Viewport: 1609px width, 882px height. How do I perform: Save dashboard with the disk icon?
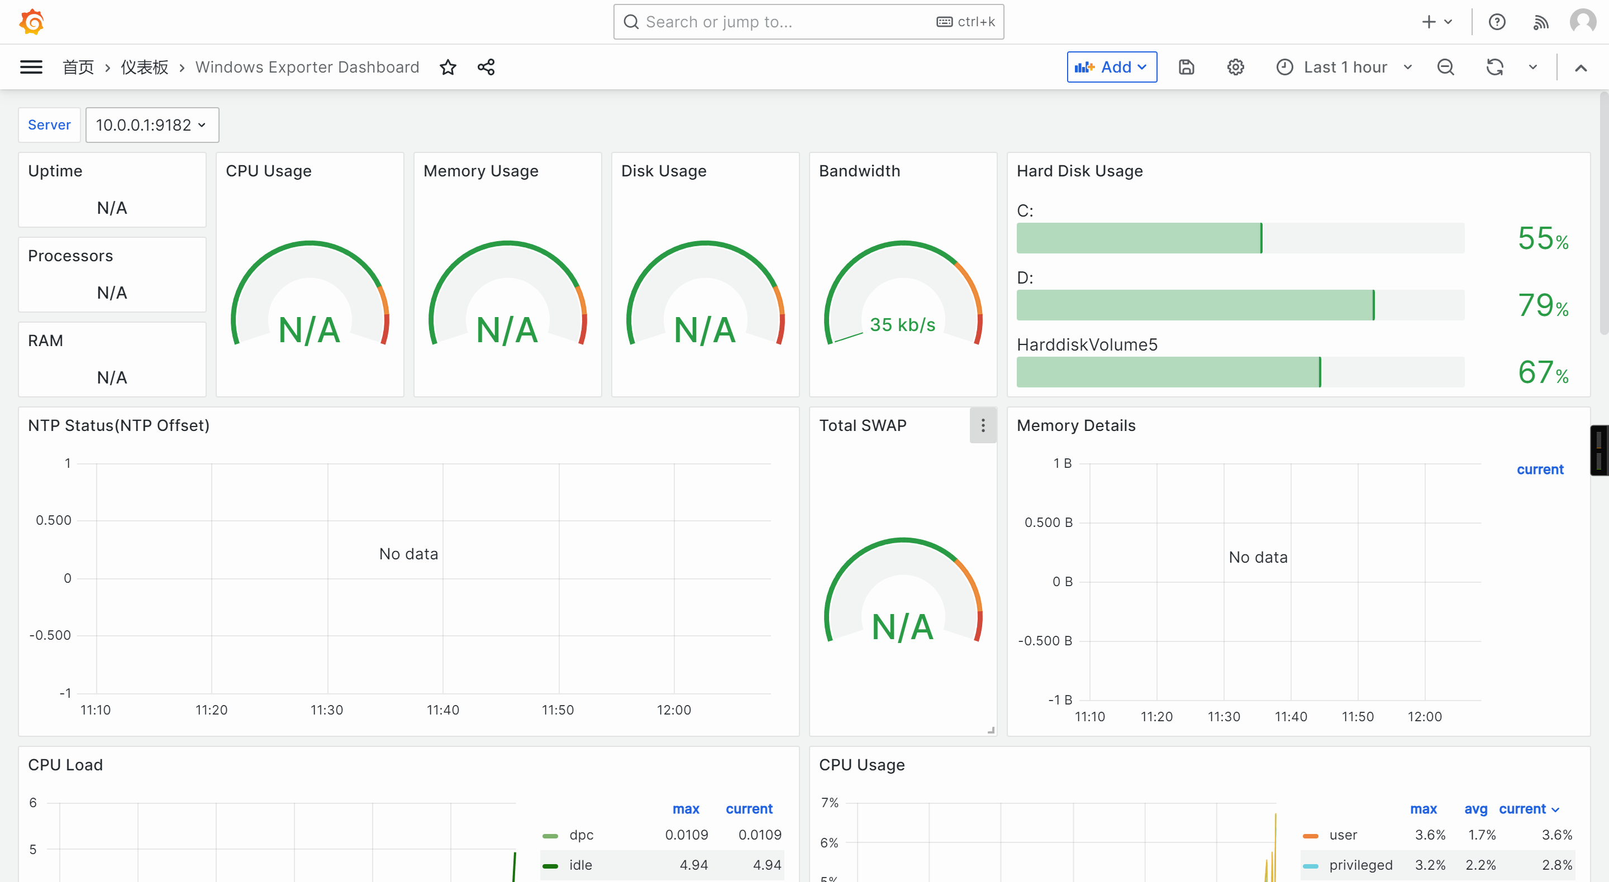[x=1186, y=67]
